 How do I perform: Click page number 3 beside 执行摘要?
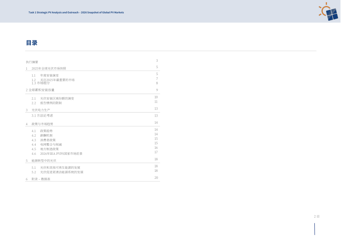[x=157, y=61]
